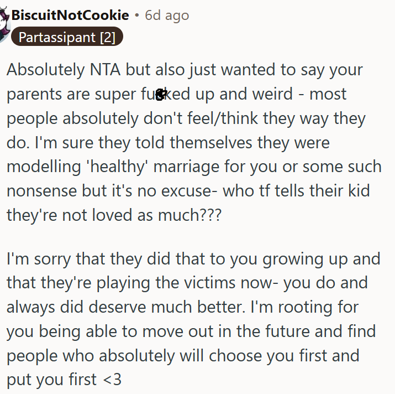
Task: Click the '<3' heart emoticon at the end
Action: 112,380
